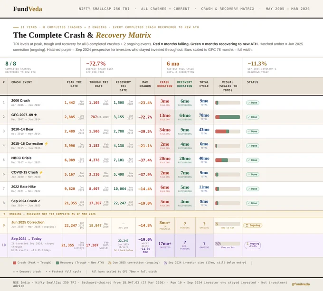Click the 2006 Crash event name
The height and width of the screenshot is (291, 323).
tap(20, 101)
